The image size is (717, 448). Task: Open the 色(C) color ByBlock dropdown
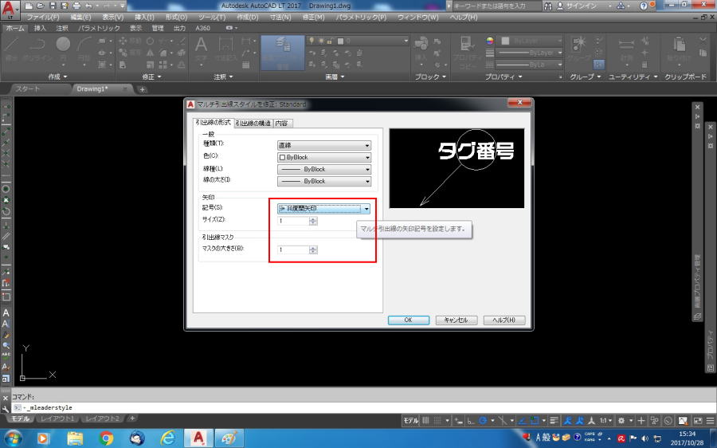click(x=324, y=157)
